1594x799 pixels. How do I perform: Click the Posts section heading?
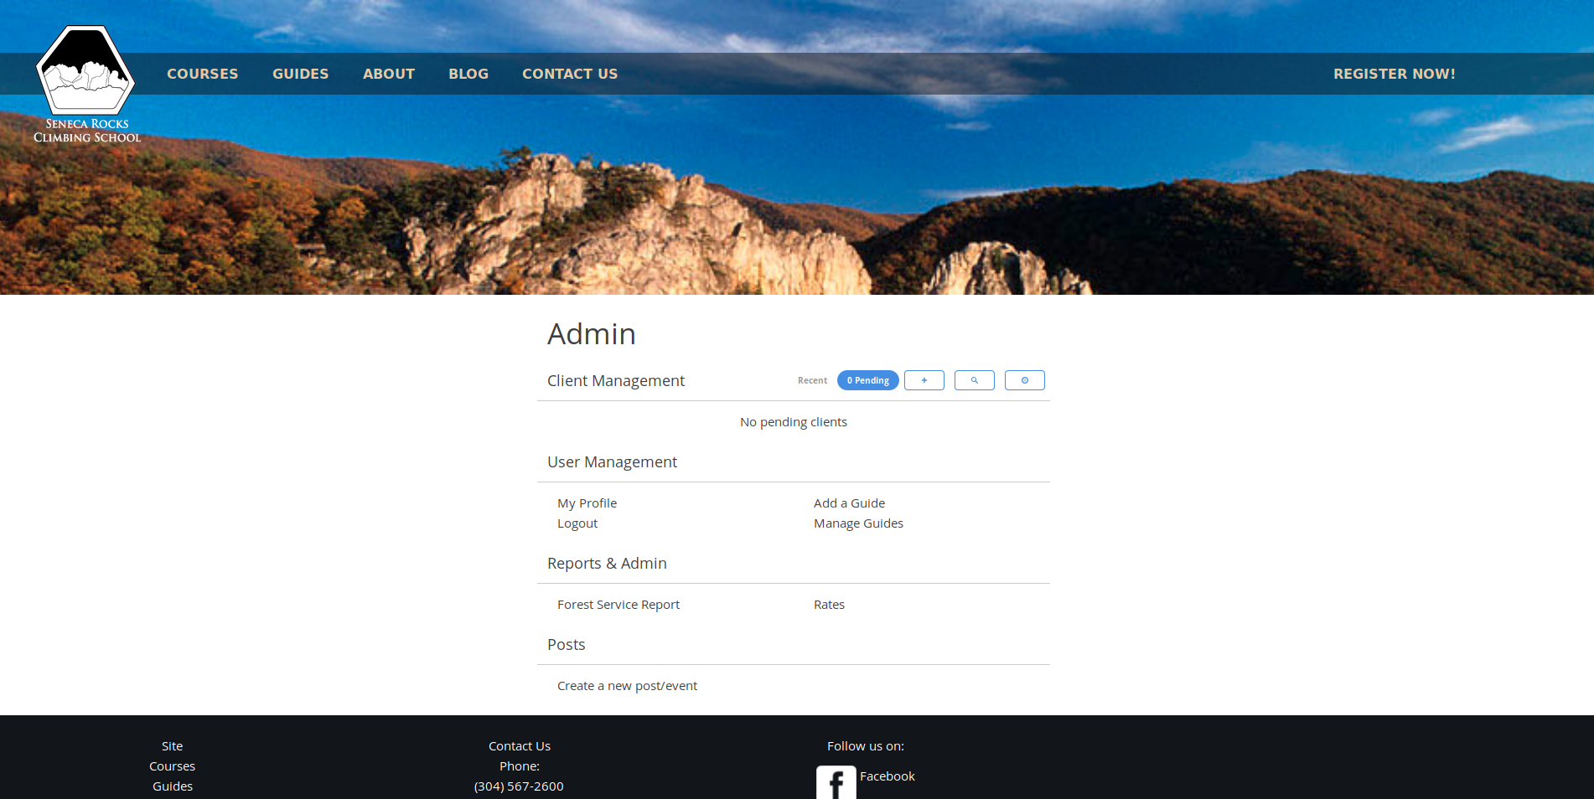coord(566,645)
